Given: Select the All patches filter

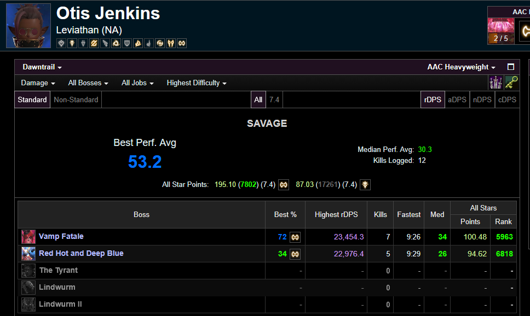Looking at the screenshot, I should pyautogui.click(x=258, y=100).
